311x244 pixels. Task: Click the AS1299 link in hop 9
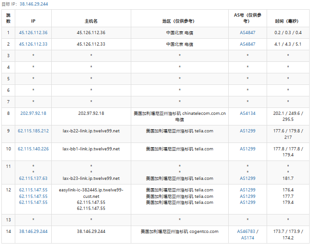click(x=247, y=131)
